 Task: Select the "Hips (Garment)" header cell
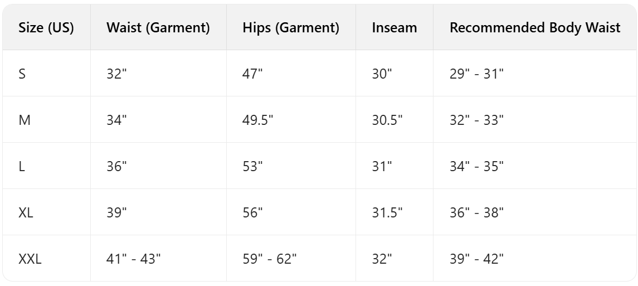(291, 28)
